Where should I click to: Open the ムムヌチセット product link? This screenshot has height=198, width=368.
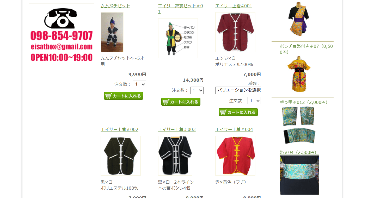pyautogui.click(x=115, y=6)
